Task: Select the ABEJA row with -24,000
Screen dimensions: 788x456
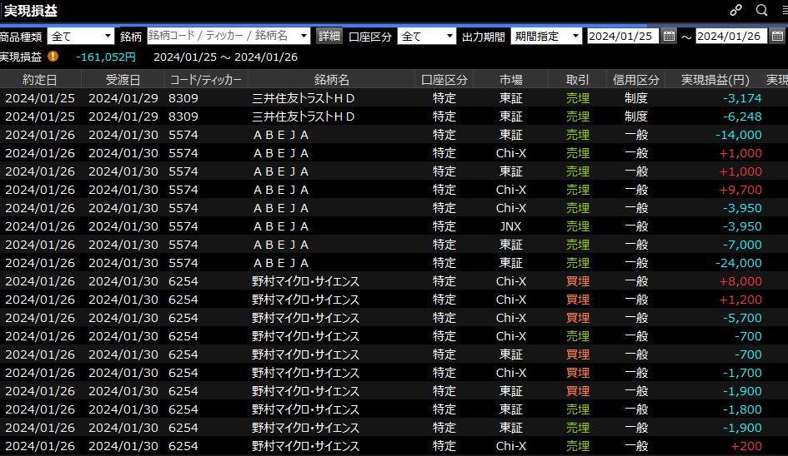Action: coord(394,263)
